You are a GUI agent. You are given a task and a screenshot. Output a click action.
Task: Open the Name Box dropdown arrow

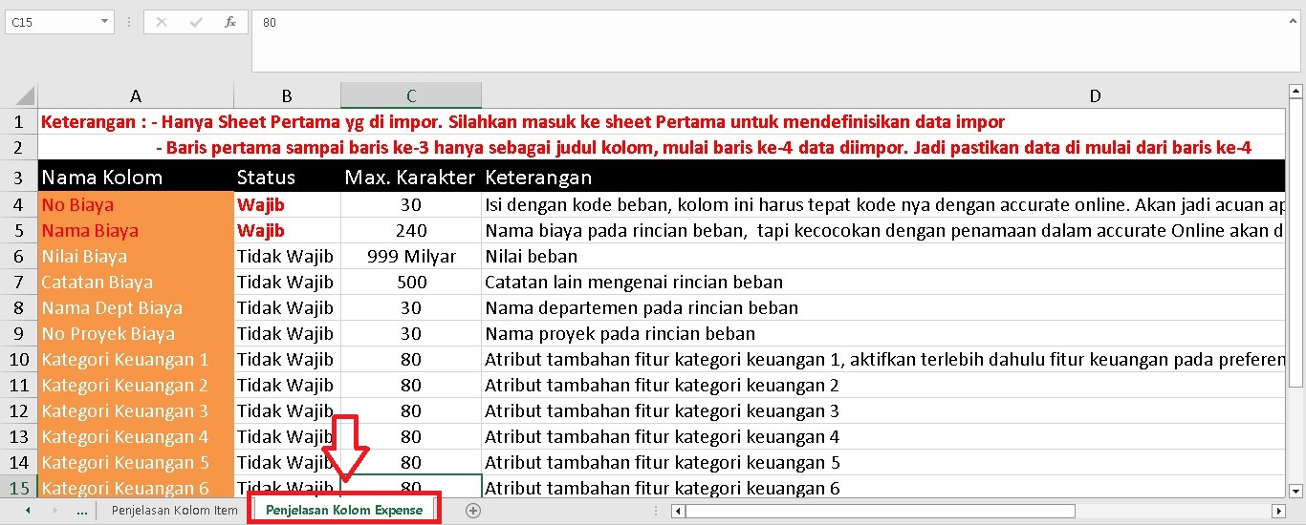pyautogui.click(x=103, y=22)
